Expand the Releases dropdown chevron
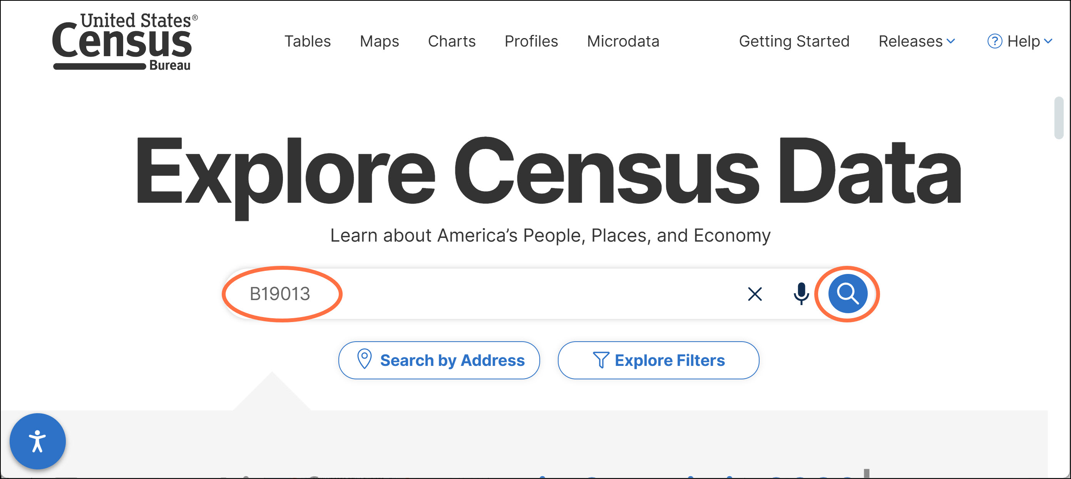1071x479 pixels. pyautogui.click(x=951, y=41)
